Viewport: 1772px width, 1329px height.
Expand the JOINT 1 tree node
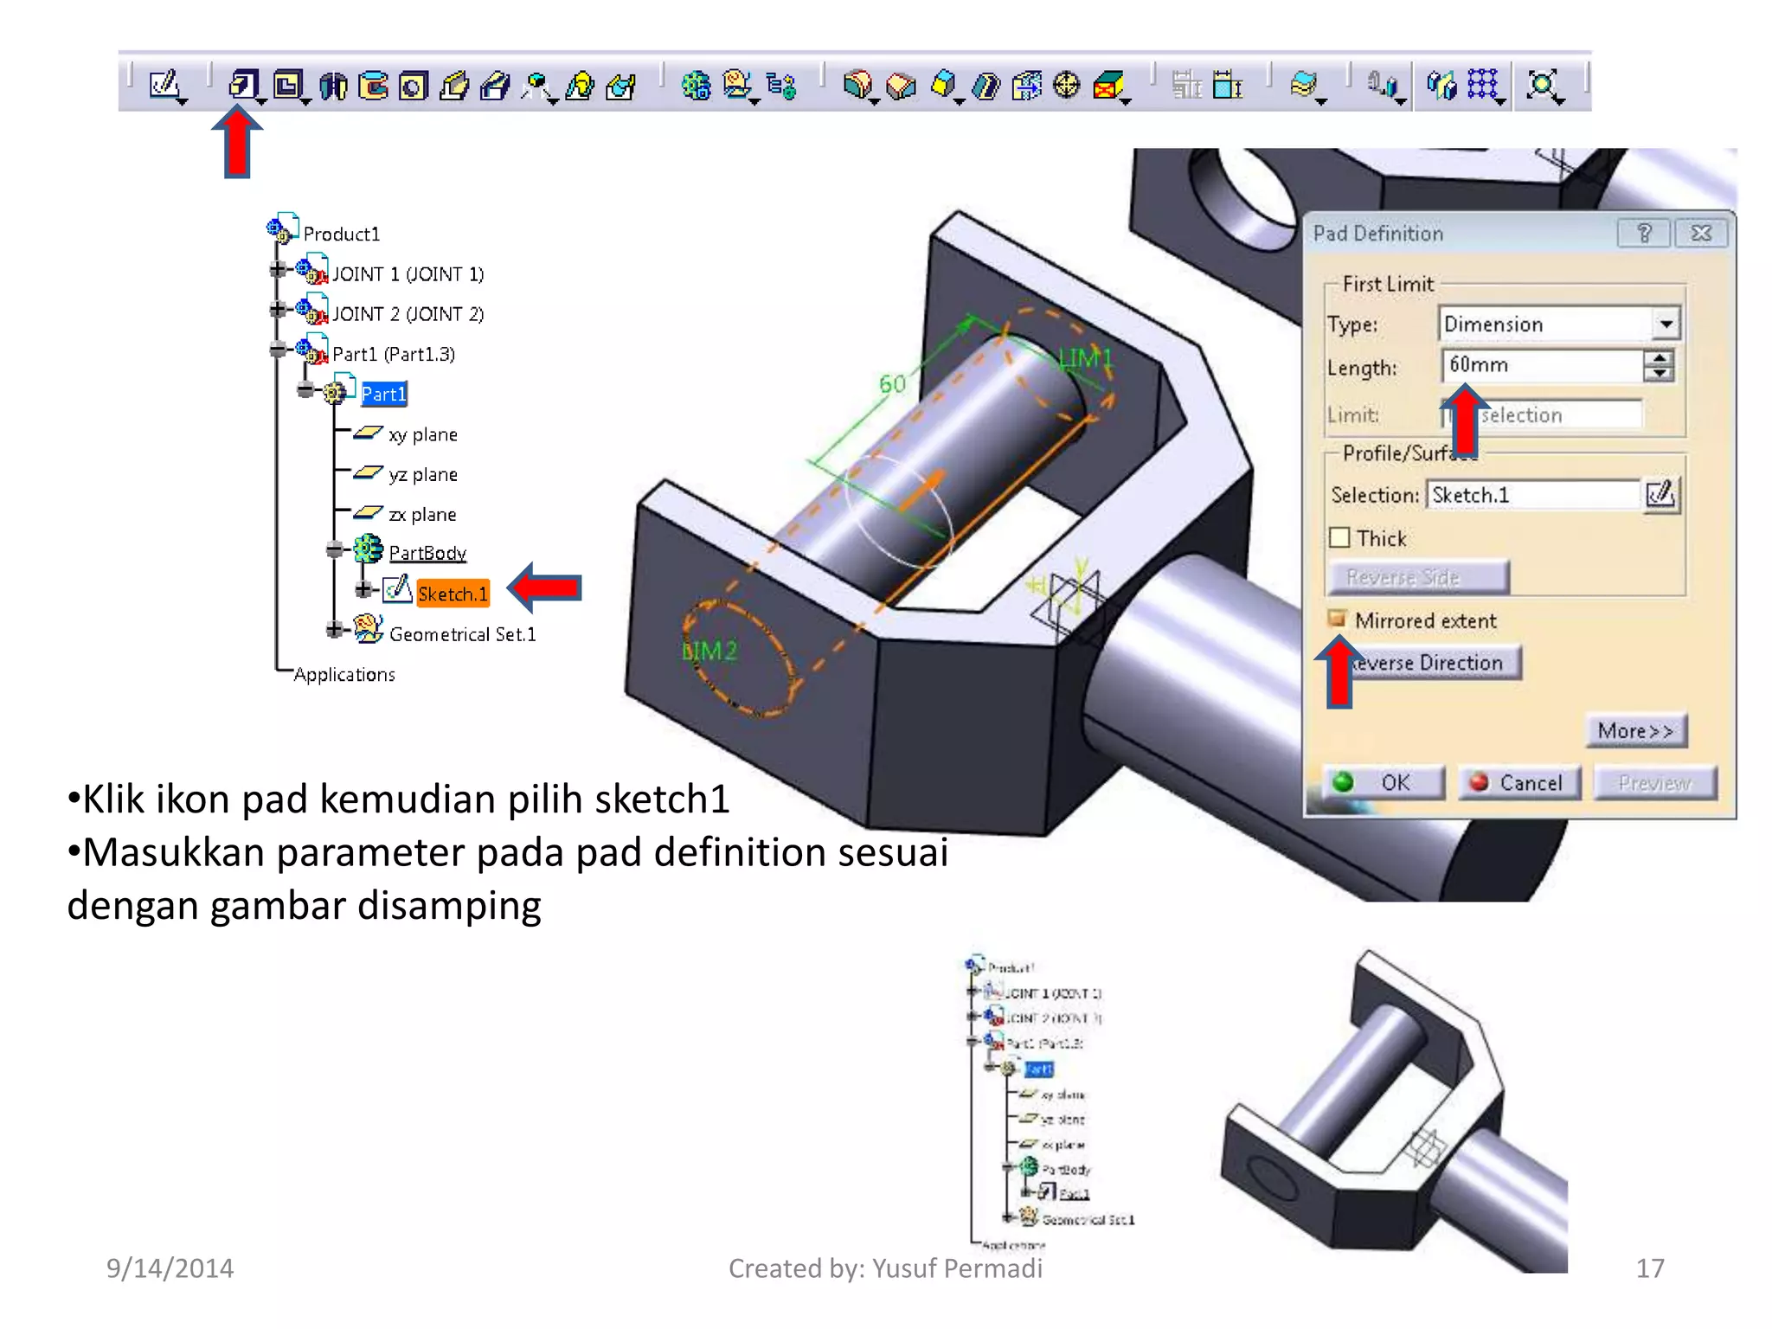click(x=278, y=270)
